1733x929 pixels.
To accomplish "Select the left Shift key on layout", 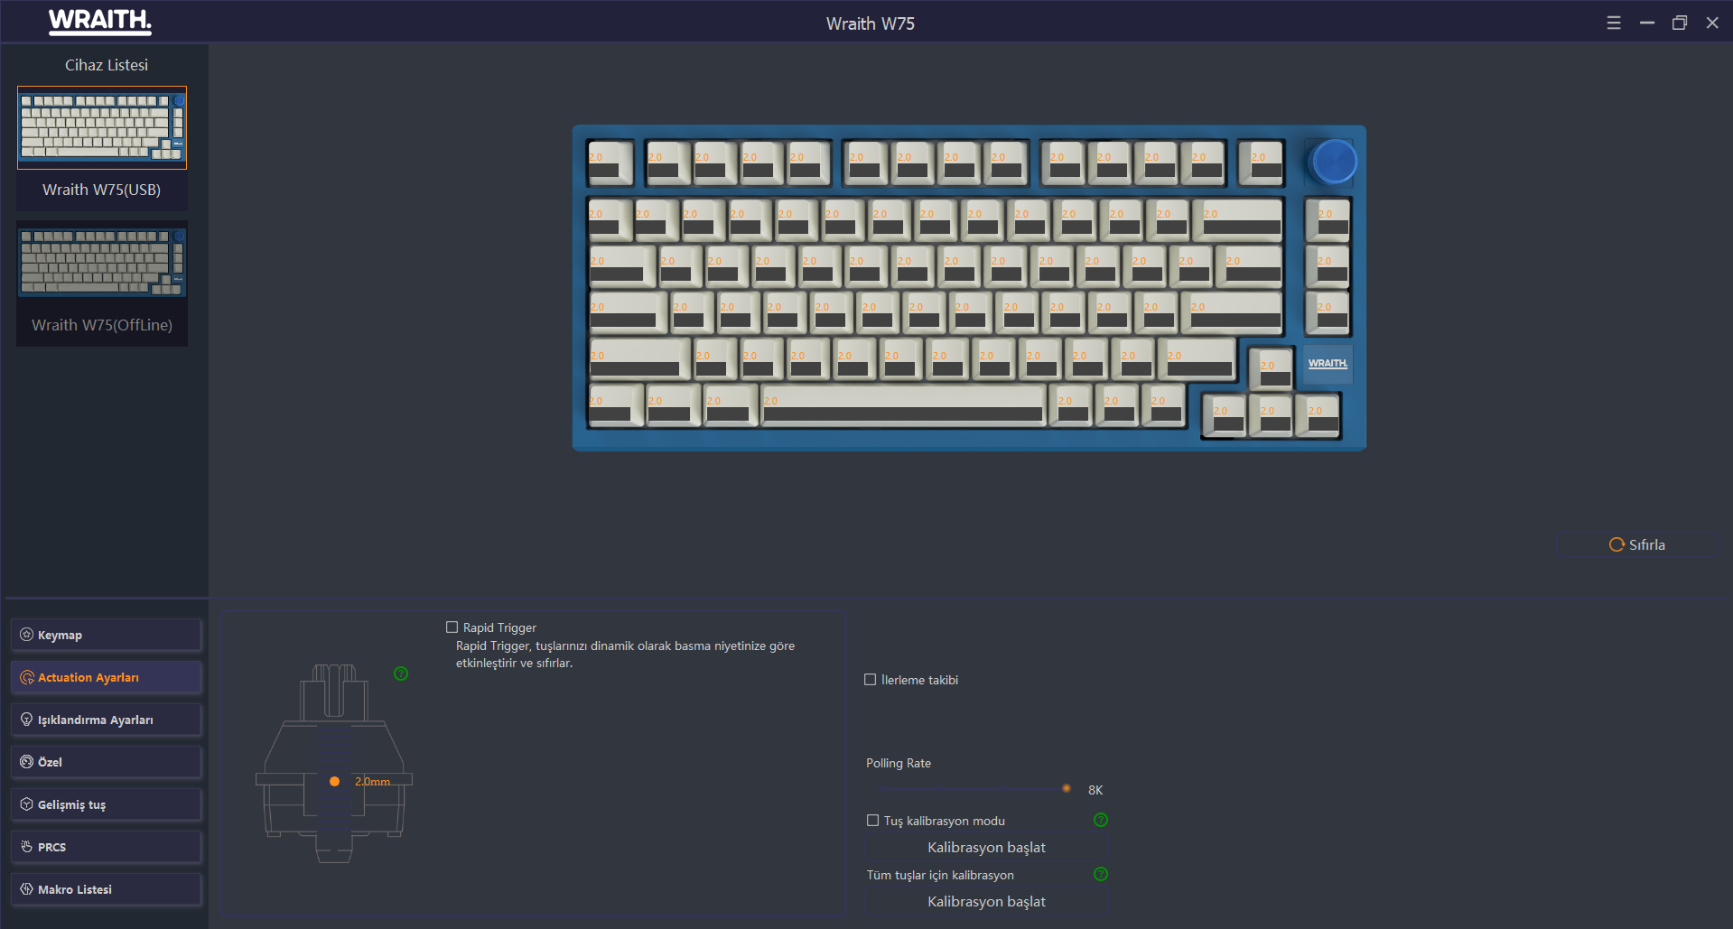I will (x=639, y=358).
